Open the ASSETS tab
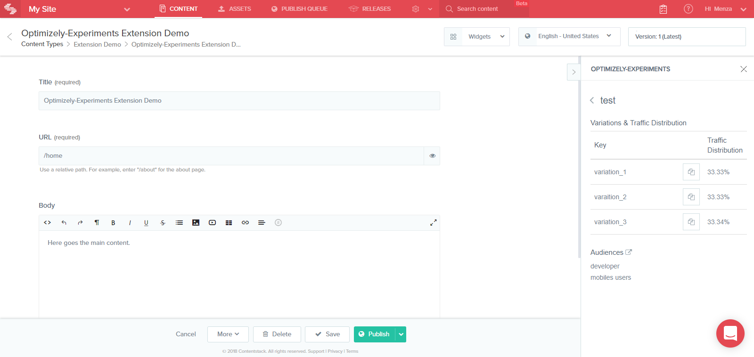 [x=234, y=9]
